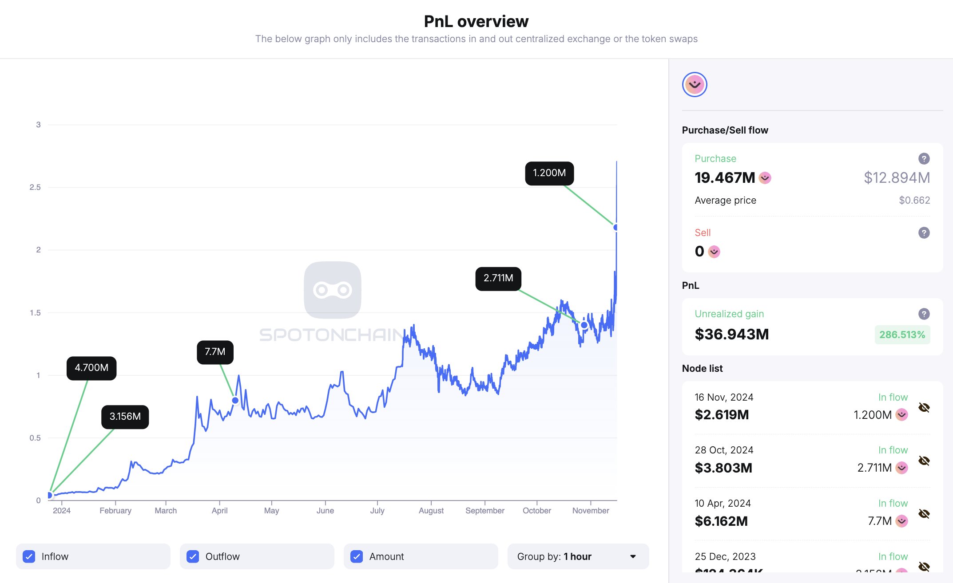
Task: Uncheck the Outflow checkbox
Action: pos(193,556)
